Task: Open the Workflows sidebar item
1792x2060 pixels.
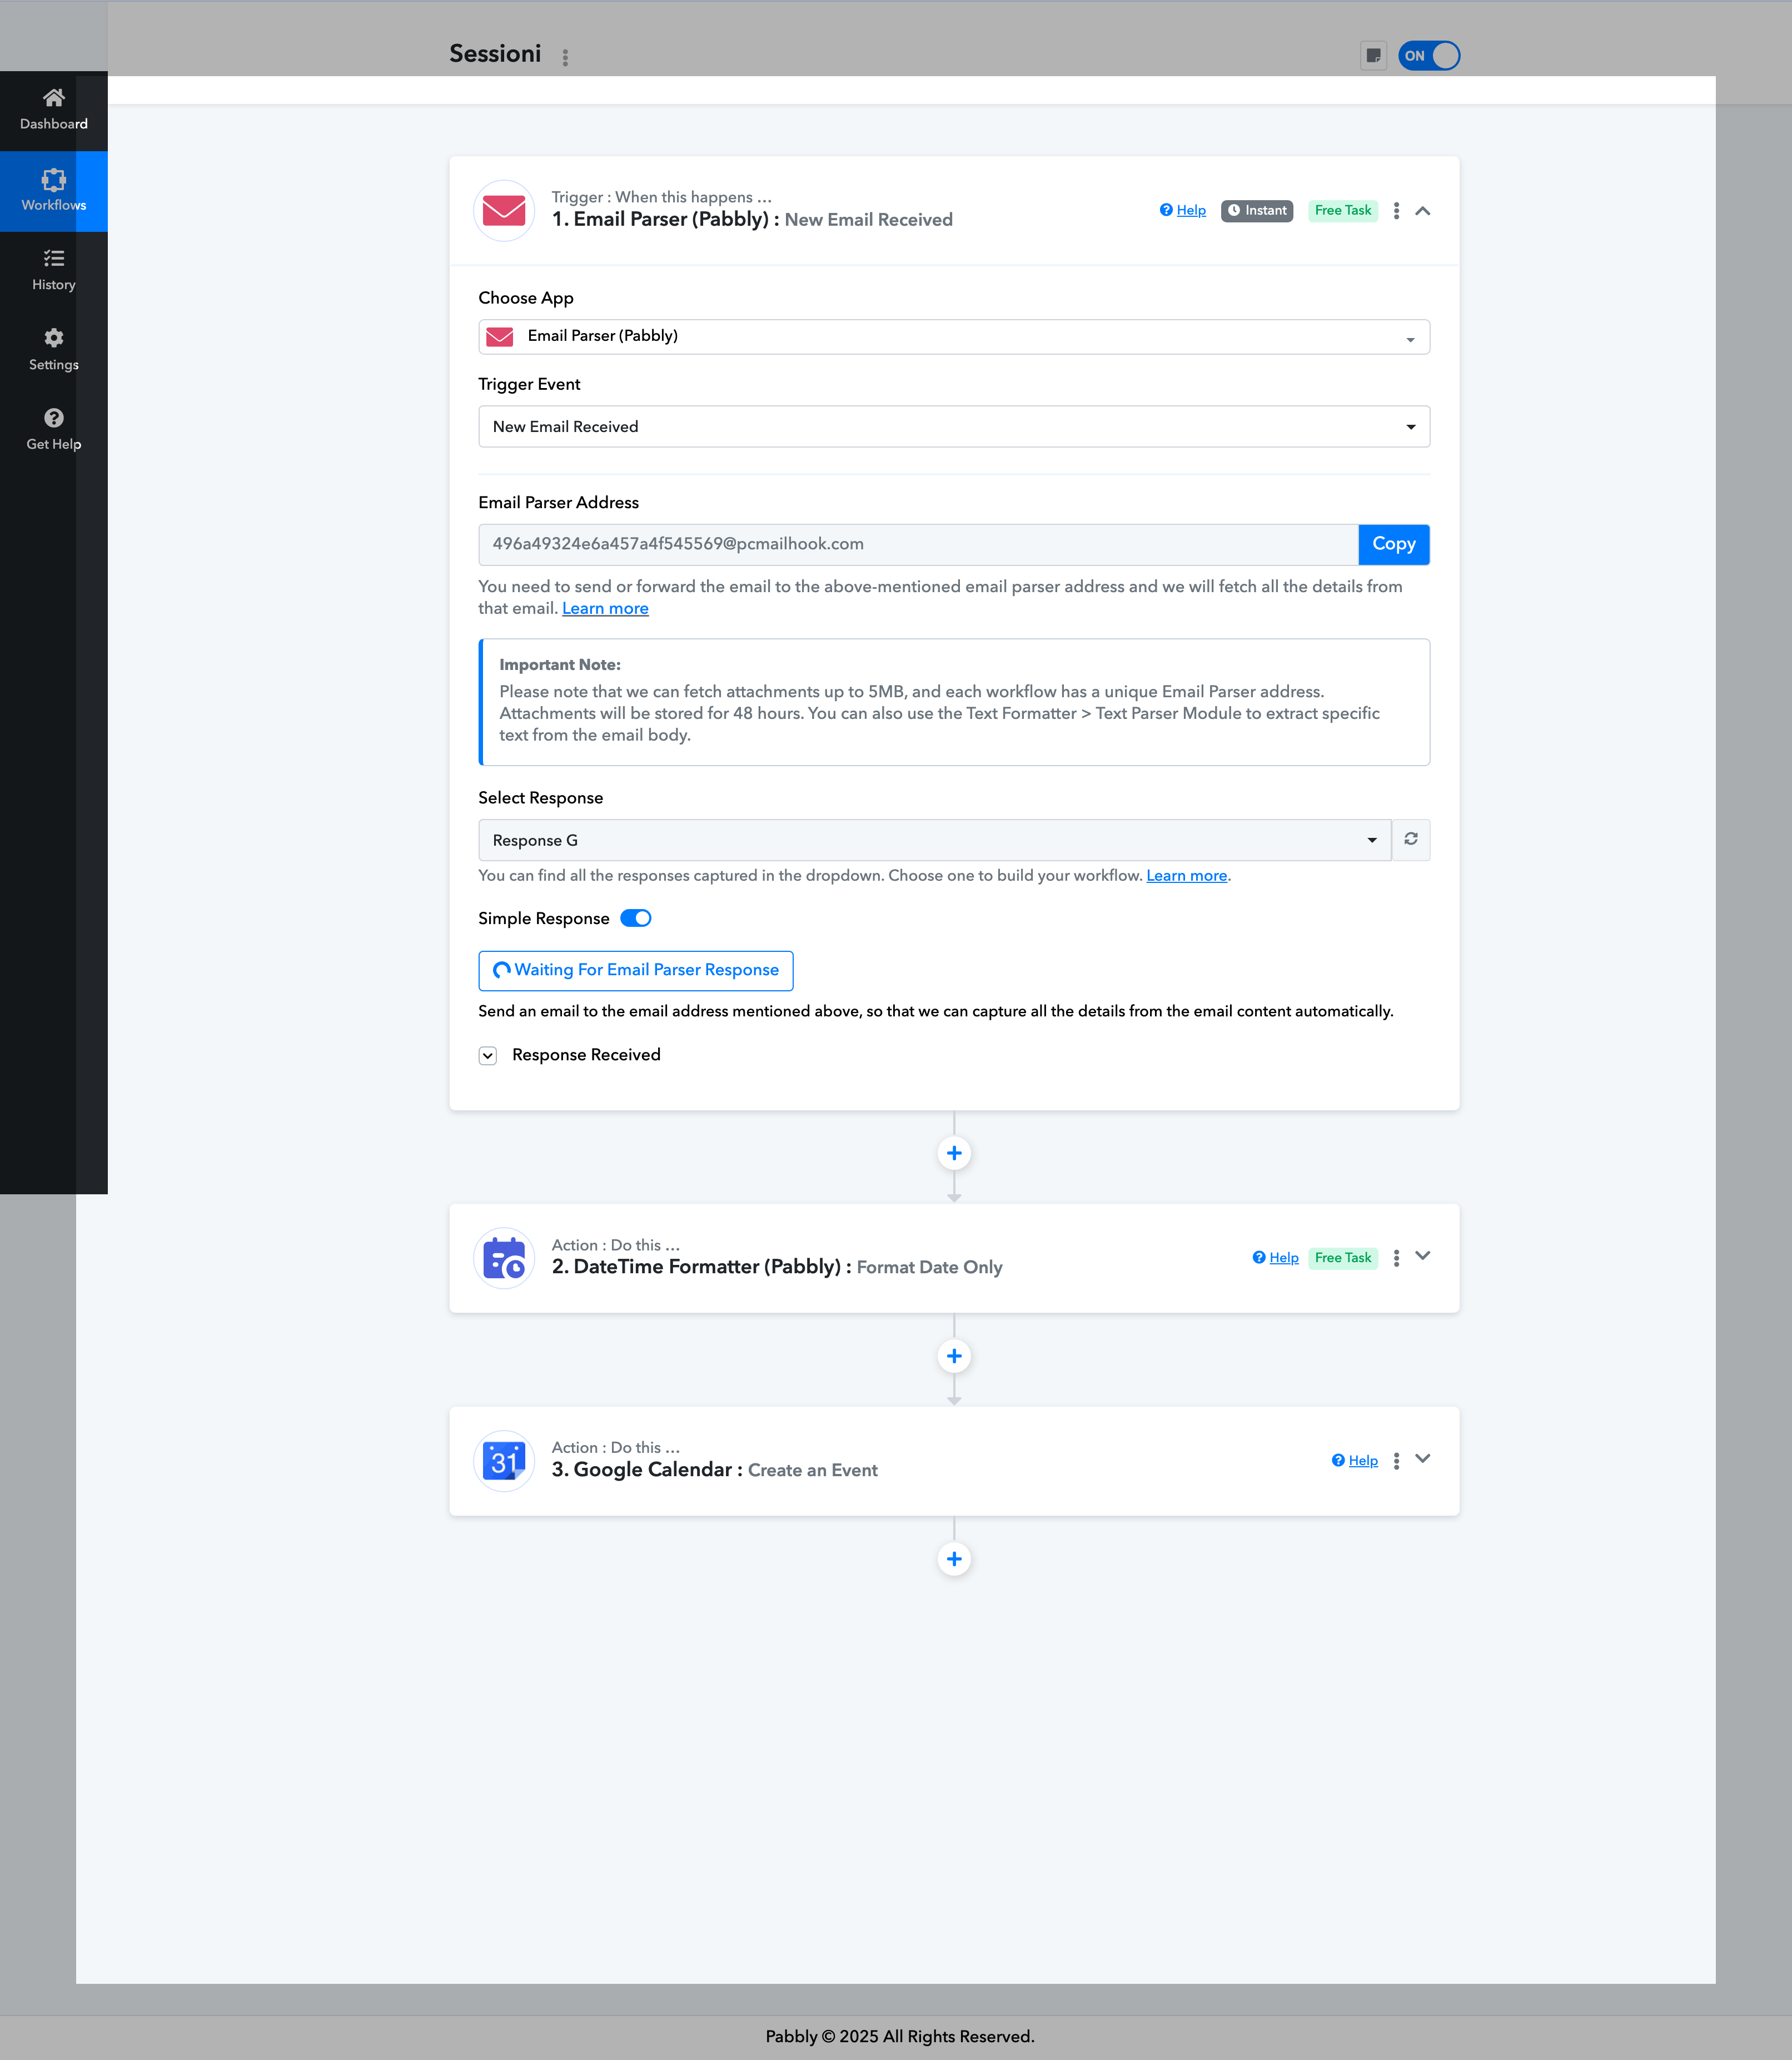Action: coord(54,191)
